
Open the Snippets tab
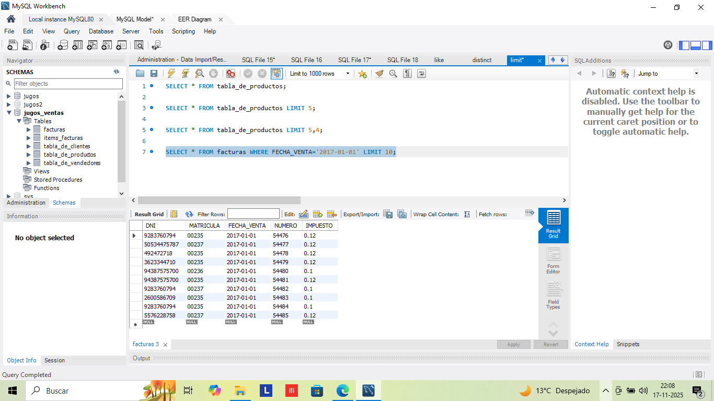[x=628, y=344]
